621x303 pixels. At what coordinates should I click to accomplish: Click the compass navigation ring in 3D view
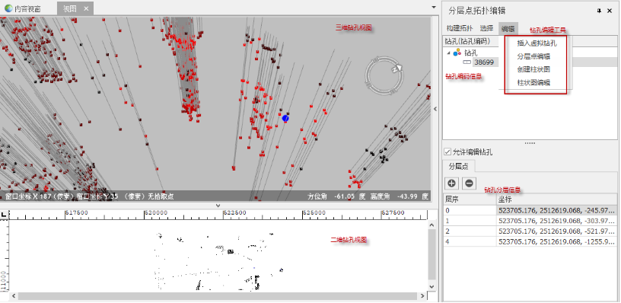click(x=385, y=75)
